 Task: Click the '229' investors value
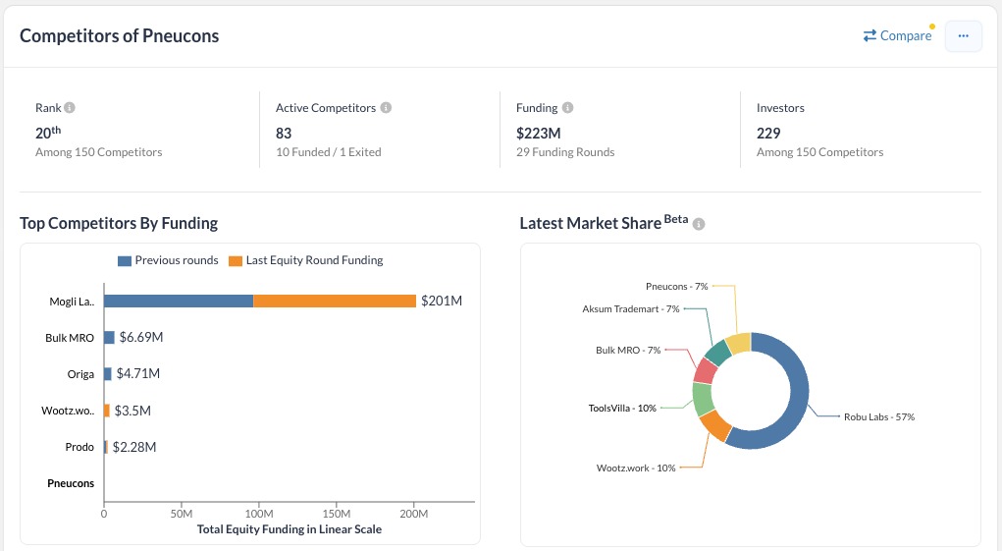tap(768, 133)
